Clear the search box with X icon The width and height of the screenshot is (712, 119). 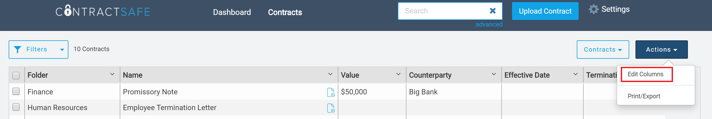pos(493,11)
